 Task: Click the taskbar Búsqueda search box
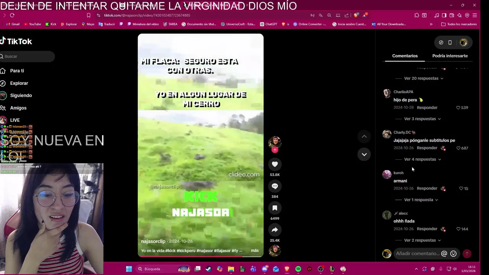click(163, 269)
